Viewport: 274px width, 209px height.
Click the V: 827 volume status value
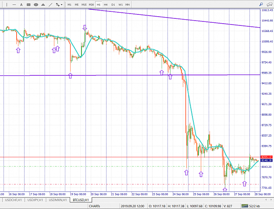[x=228, y=206]
